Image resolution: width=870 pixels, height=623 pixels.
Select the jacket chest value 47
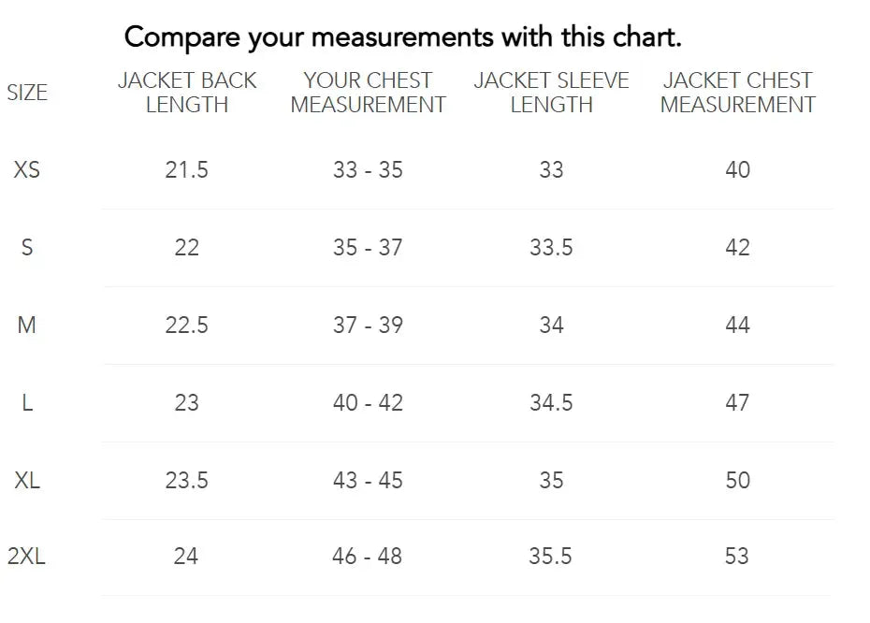click(737, 403)
